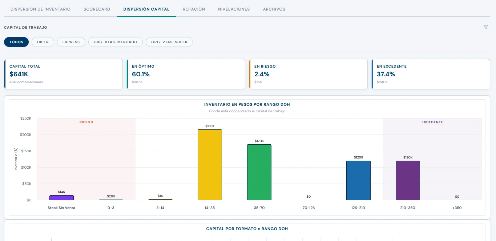496x241 pixels.
Task: Click the $15K subtext
Action: 258,82
